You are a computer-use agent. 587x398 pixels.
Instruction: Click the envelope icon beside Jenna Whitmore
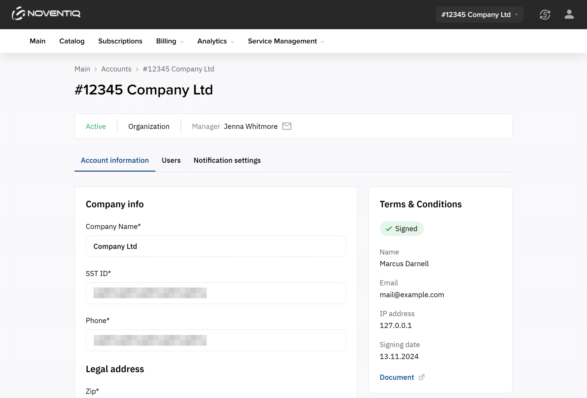tap(287, 126)
